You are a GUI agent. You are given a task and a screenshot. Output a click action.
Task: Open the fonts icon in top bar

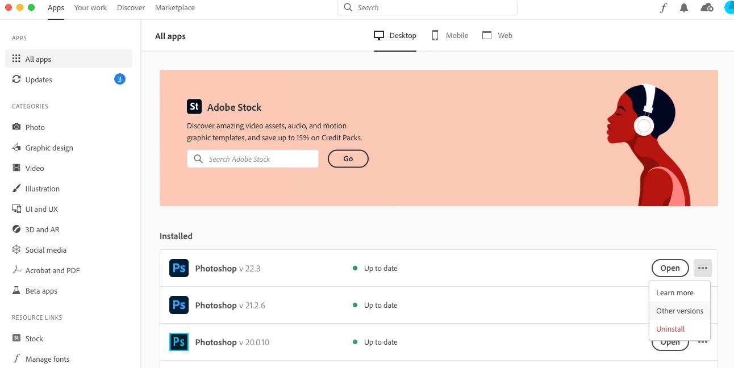[664, 8]
